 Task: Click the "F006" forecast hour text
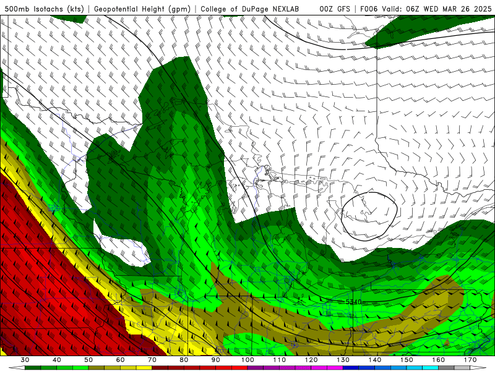369,9
